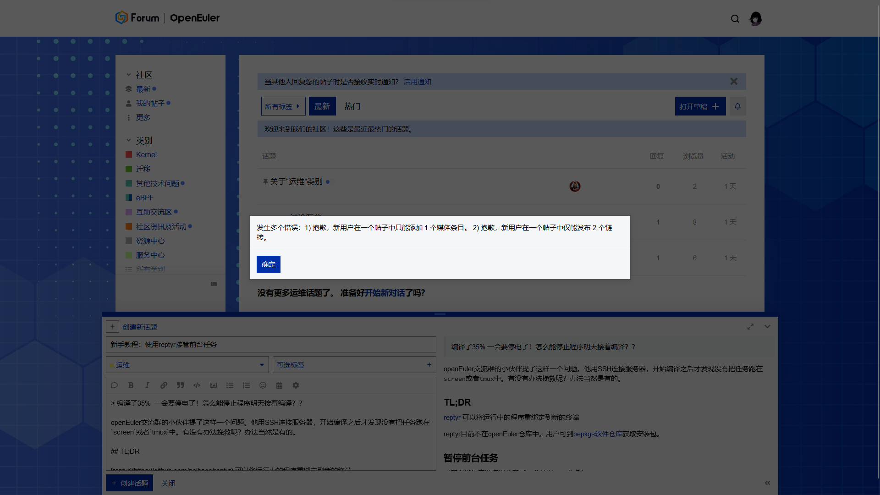This screenshot has height=495, width=880.
Task: Open the 所有标签 tag filter dropdown
Action: [283, 106]
